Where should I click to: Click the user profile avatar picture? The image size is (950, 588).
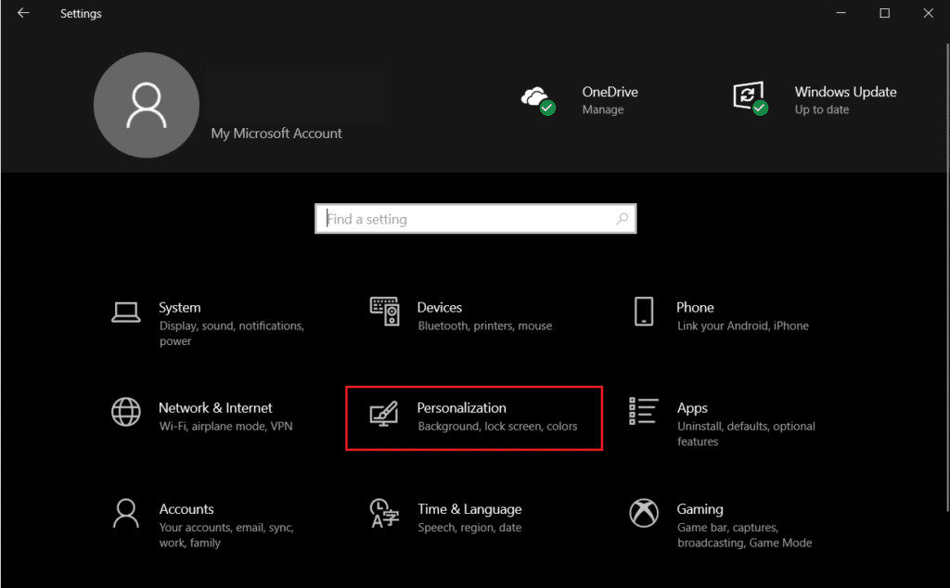tap(147, 105)
